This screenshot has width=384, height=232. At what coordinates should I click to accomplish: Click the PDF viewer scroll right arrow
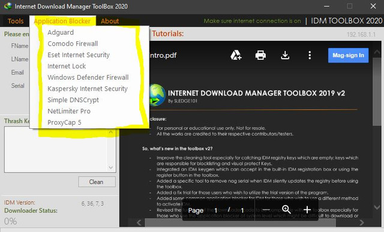pyautogui.click(x=361, y=222)
